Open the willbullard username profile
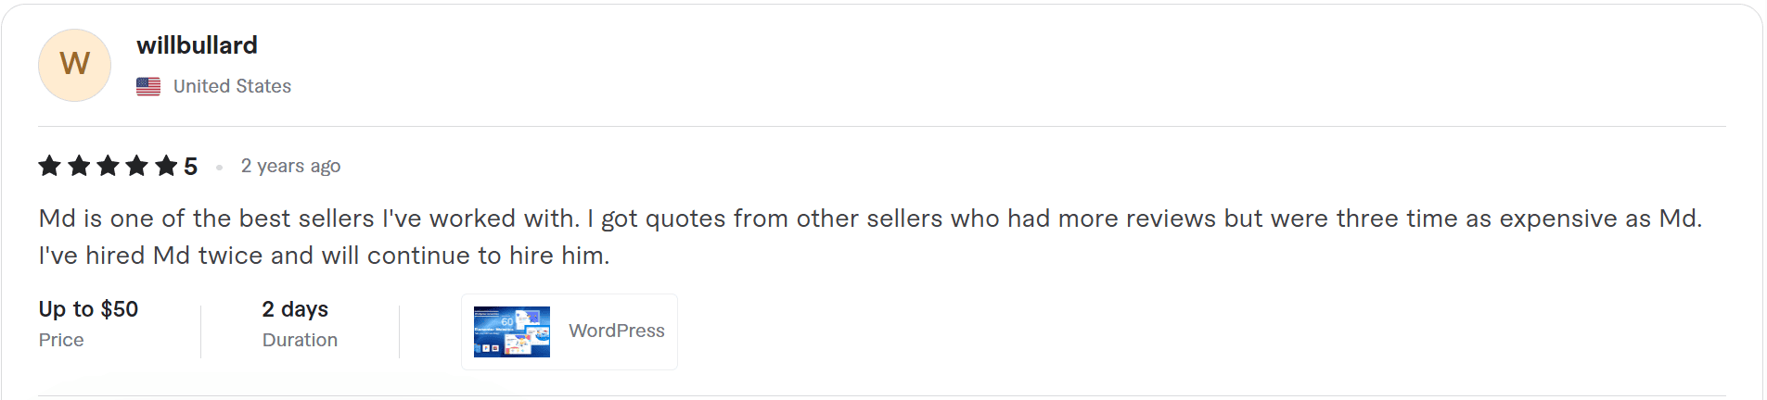 197,45
